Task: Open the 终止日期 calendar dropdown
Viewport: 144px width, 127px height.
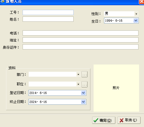Action: pyautogui.click(x=83, y=102)
